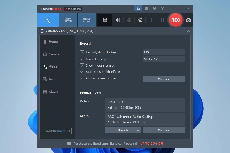This screenshot has height=153, width=230.
Task: Close the Bandicam window
Action: pos(188,8)
